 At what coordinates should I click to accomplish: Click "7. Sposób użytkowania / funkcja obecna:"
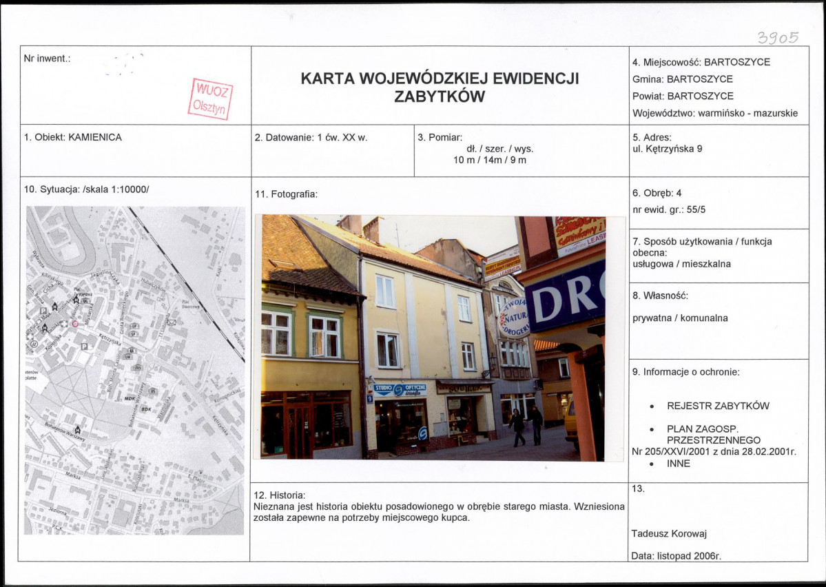click(702, 247)
